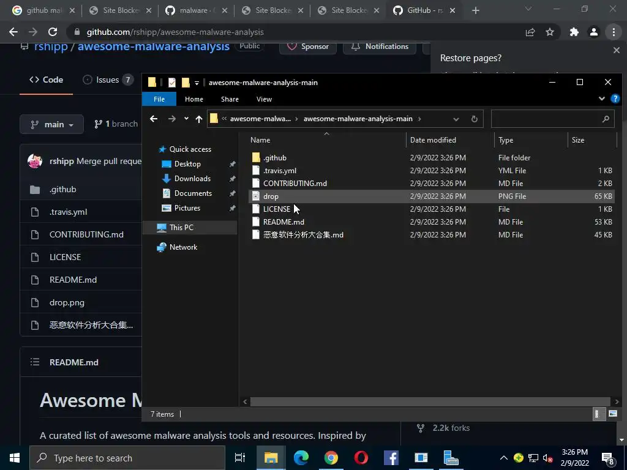Go up one folder level in Explorer

199,119
